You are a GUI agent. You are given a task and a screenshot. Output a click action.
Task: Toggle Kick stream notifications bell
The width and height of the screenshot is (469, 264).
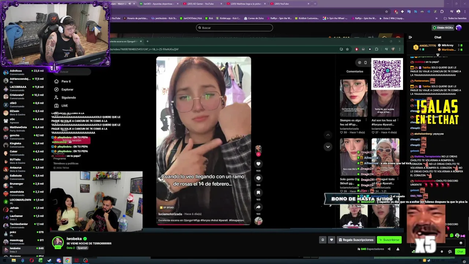click(x=323, y=240)
